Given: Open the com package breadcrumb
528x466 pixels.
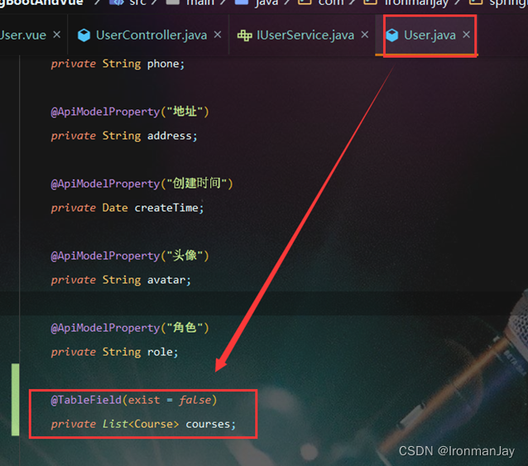Looking at the screenshot, I should 331,2.
